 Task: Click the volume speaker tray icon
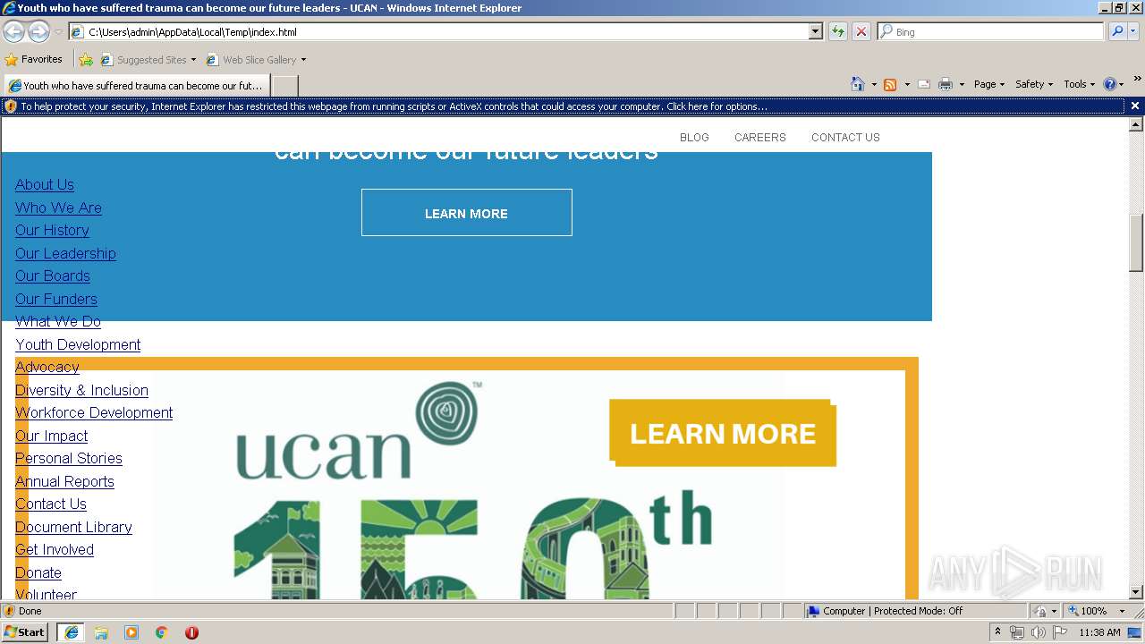1038,632
